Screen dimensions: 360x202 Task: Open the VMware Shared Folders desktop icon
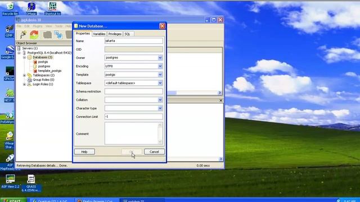10,140
